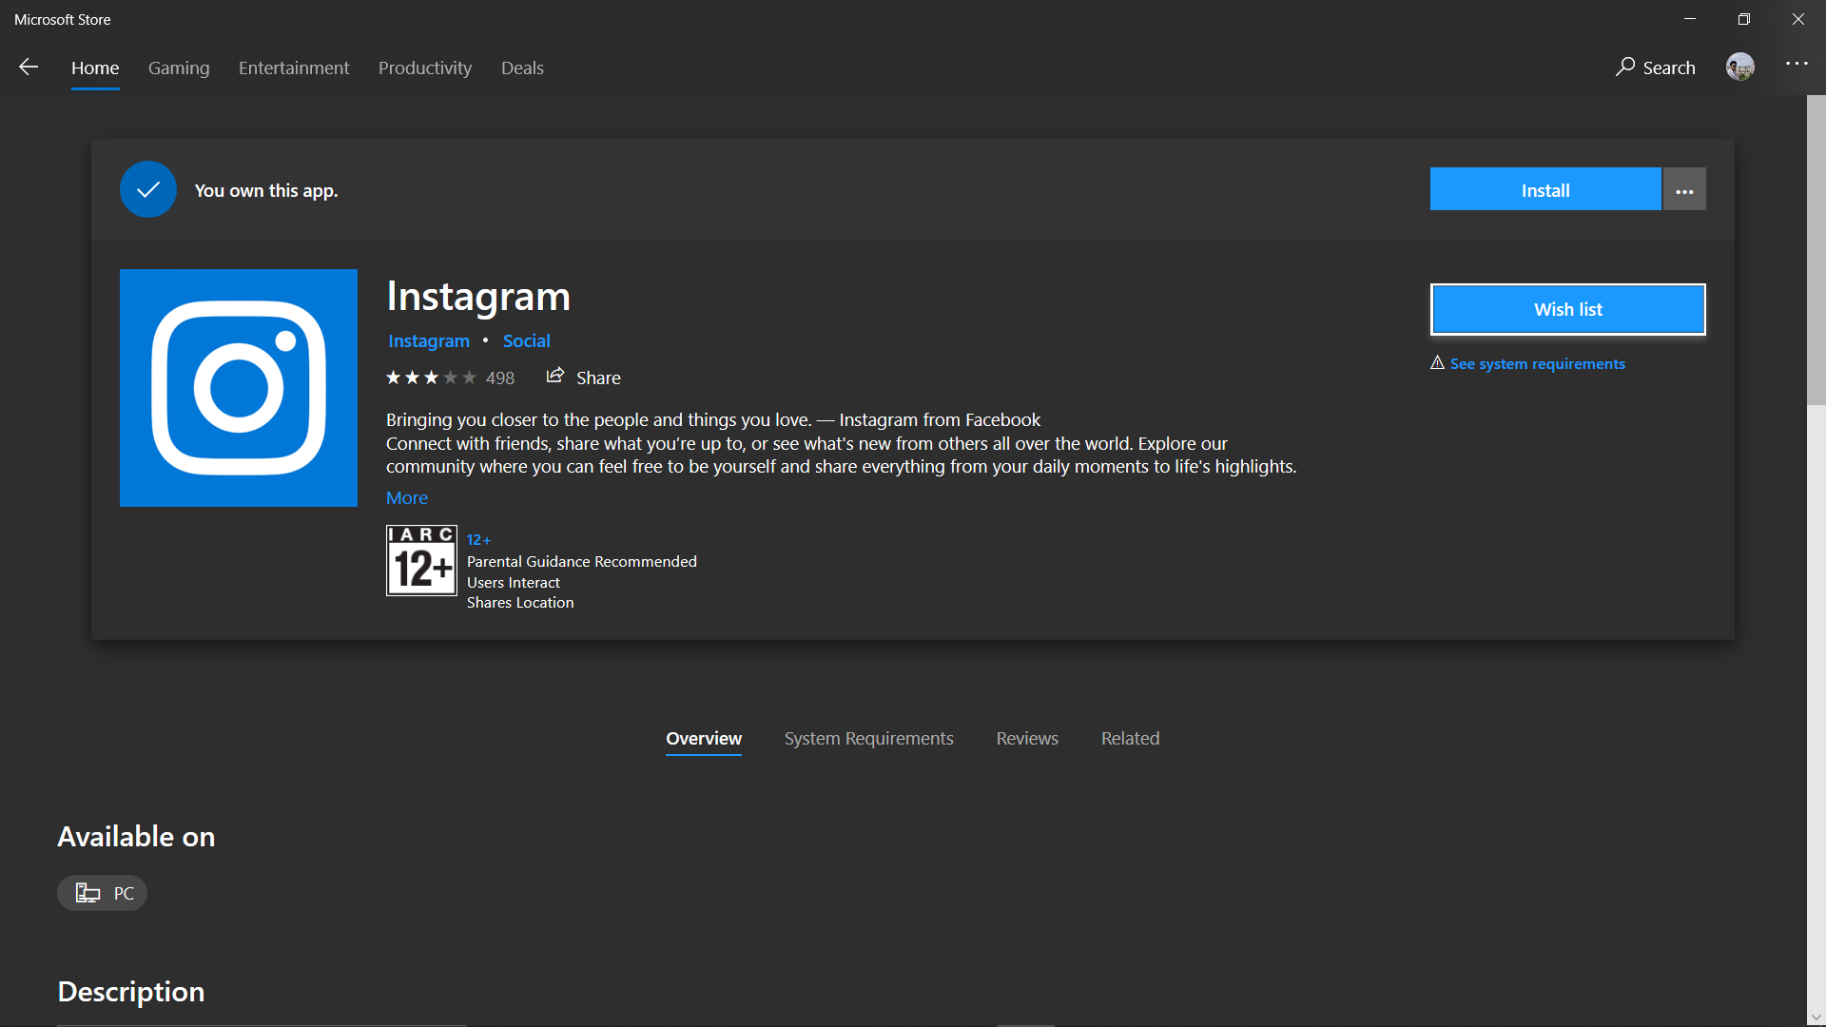Open the Related tab
The width and height of the screenshot is (1826, 1027).
click(x=1131, y=739)
